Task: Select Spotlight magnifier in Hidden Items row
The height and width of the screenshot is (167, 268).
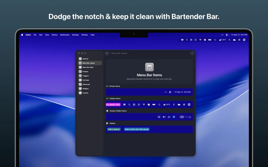Action: 129,105
